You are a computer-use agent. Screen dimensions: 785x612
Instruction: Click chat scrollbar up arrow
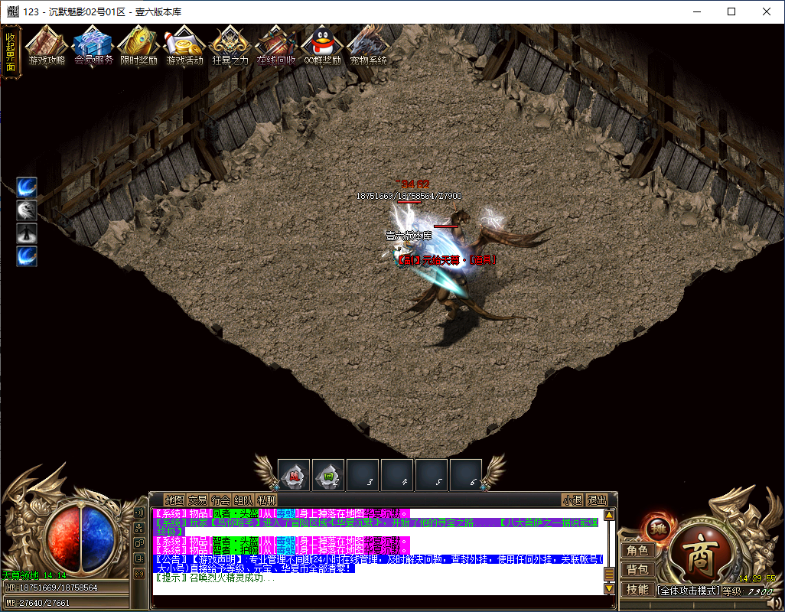point(609,515)
